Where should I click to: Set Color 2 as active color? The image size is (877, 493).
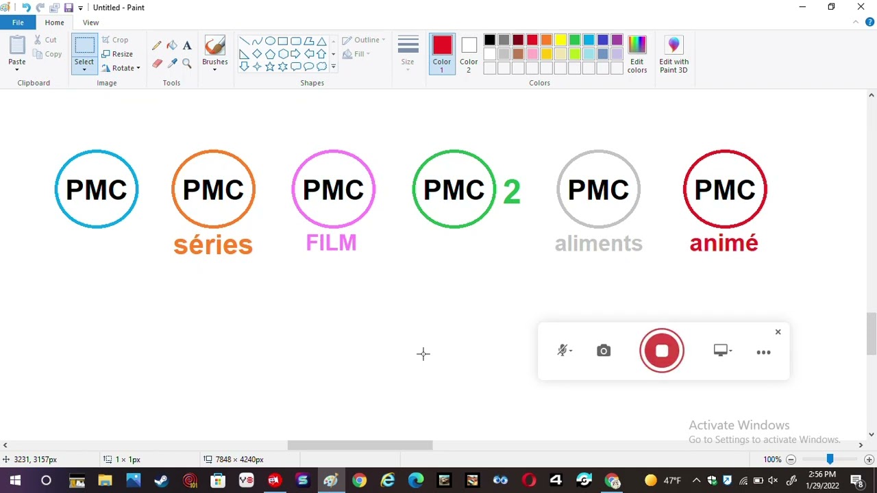[469, 53]
